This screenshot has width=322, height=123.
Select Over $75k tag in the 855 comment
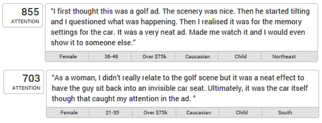pos(154,57)
